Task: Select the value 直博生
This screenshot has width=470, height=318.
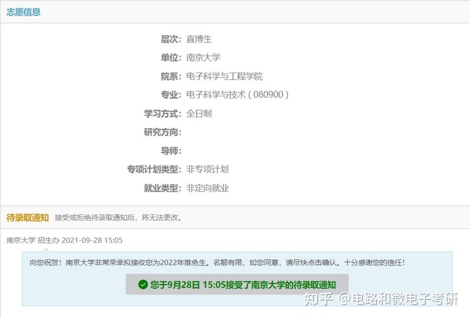Action: pyautogui.click(x=199, y=39)
